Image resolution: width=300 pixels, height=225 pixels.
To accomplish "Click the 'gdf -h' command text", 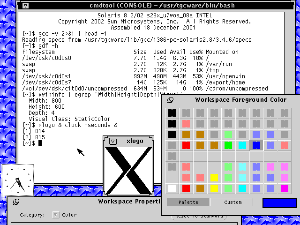I will [x=48, y=46].
